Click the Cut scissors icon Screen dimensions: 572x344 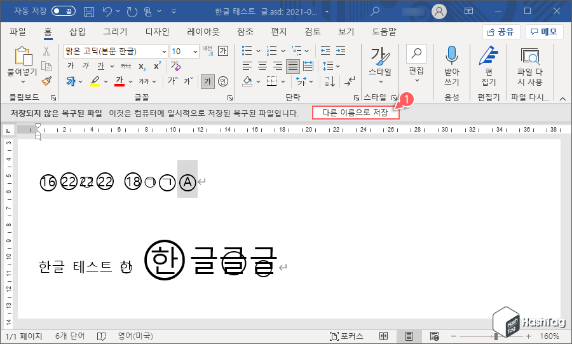[46, 51]
